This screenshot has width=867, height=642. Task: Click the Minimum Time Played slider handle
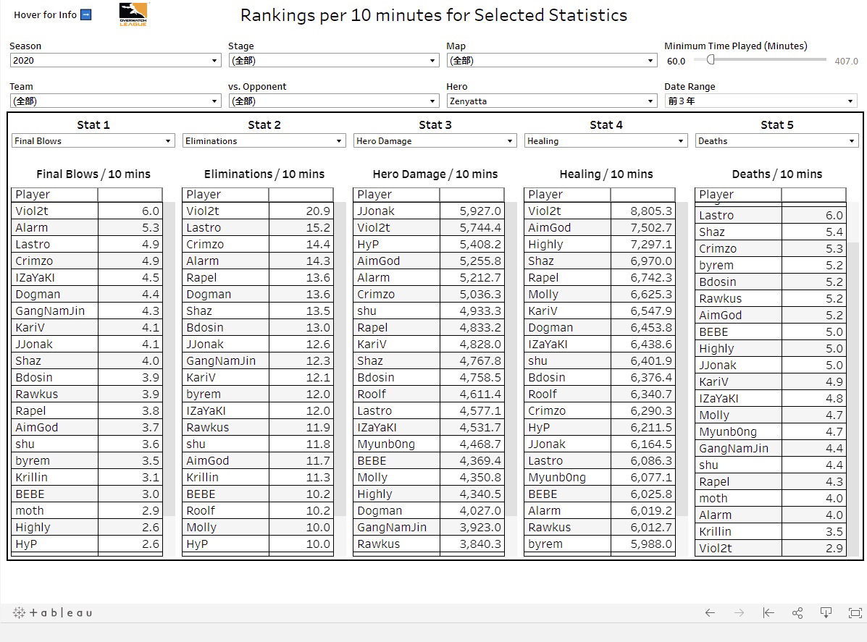(711, 60)
